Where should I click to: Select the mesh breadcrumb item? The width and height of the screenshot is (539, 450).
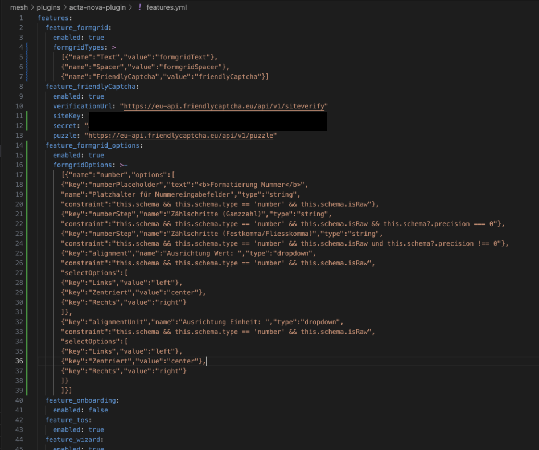pyautogui.click(x=19, y=7)
